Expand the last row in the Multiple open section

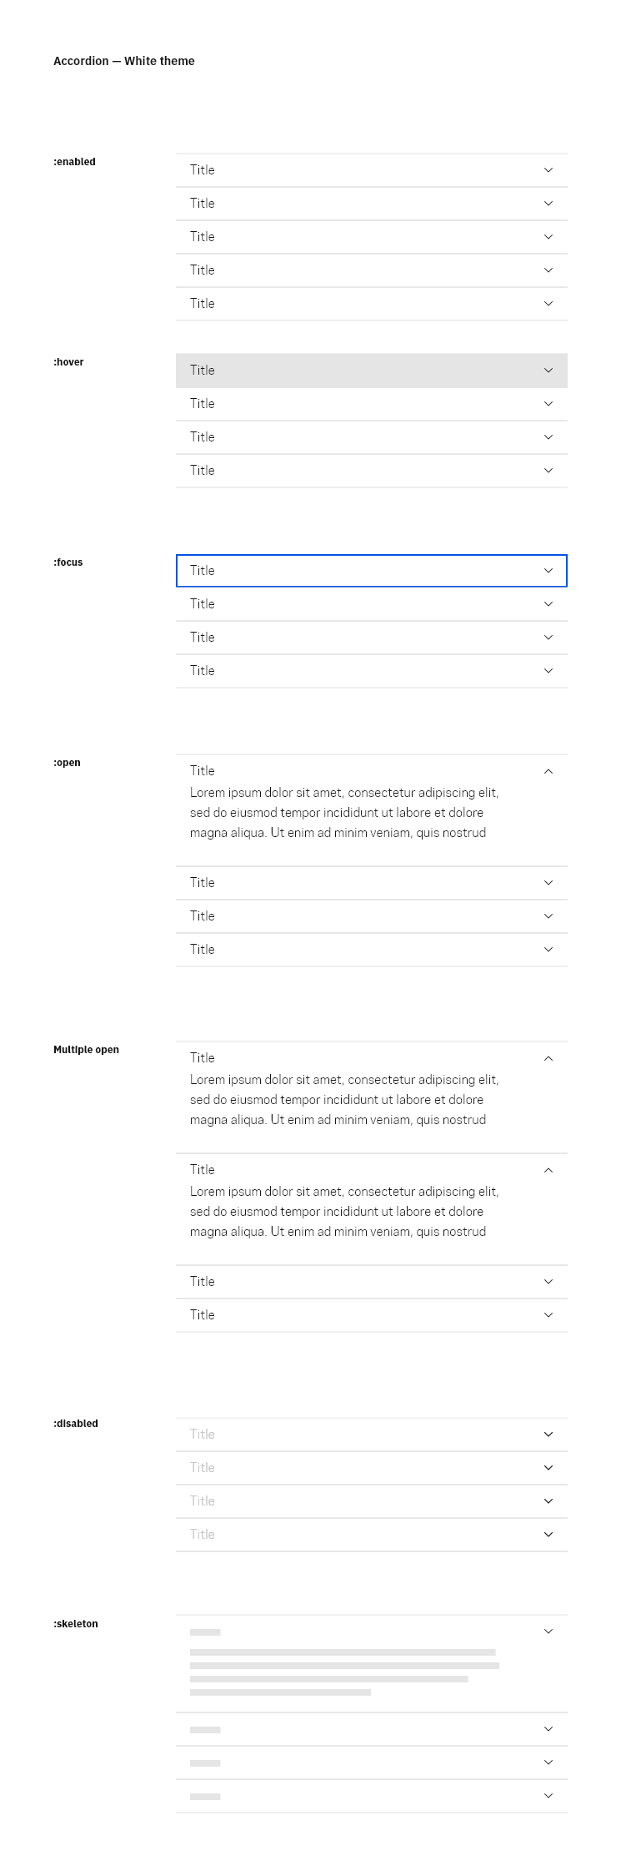pos(548,1315)
